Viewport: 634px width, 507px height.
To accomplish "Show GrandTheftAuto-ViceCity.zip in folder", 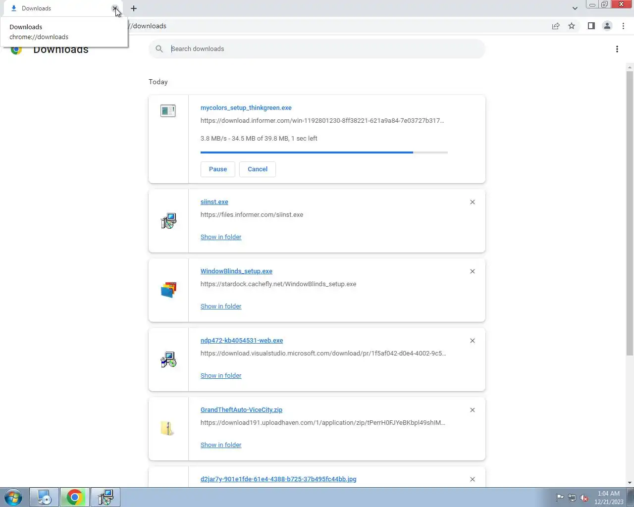I will [x=221, y=445].
